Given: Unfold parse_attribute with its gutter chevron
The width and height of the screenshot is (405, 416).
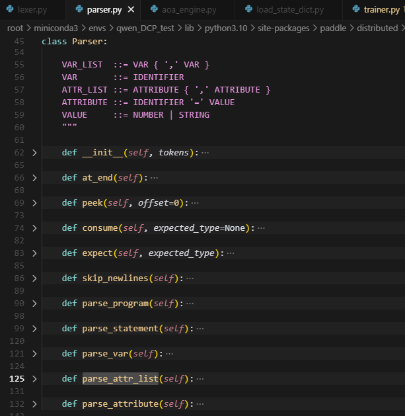Looking at the screenshot, I should tap(34, 404).
